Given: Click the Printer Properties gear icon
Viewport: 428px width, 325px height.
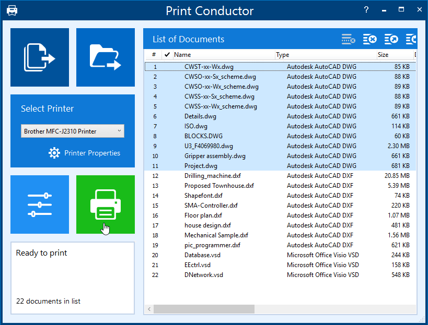Looking at the screenshot, I should pos(54,153).
